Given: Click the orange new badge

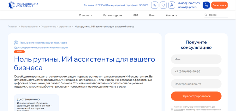Looking at the screenshot, I should point(19,52).
